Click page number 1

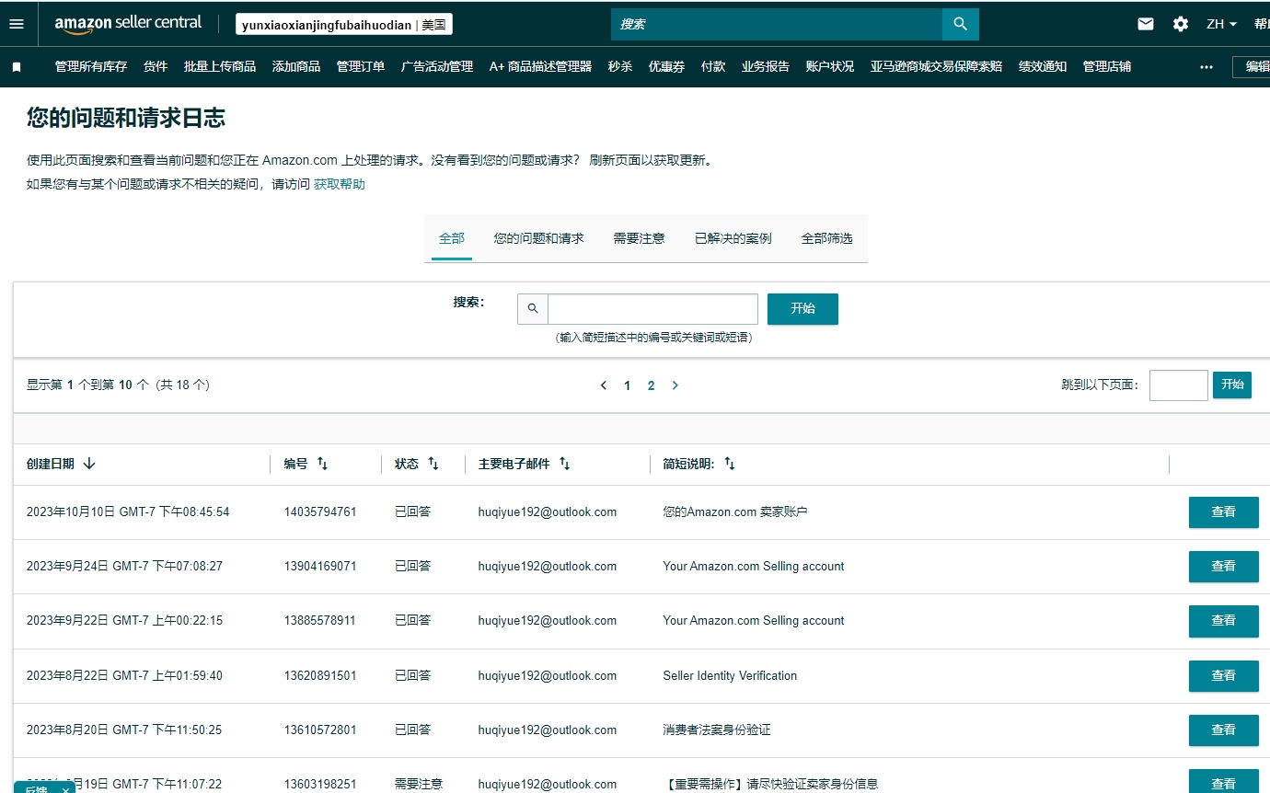[627, 385]
